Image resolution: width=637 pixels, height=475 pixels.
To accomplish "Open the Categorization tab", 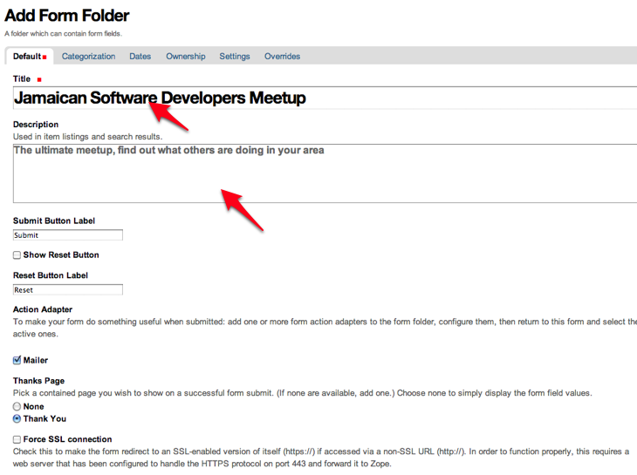I will (x=88, y=57).
